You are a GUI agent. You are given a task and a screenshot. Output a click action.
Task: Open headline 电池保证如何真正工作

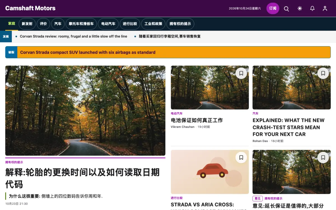197,120
